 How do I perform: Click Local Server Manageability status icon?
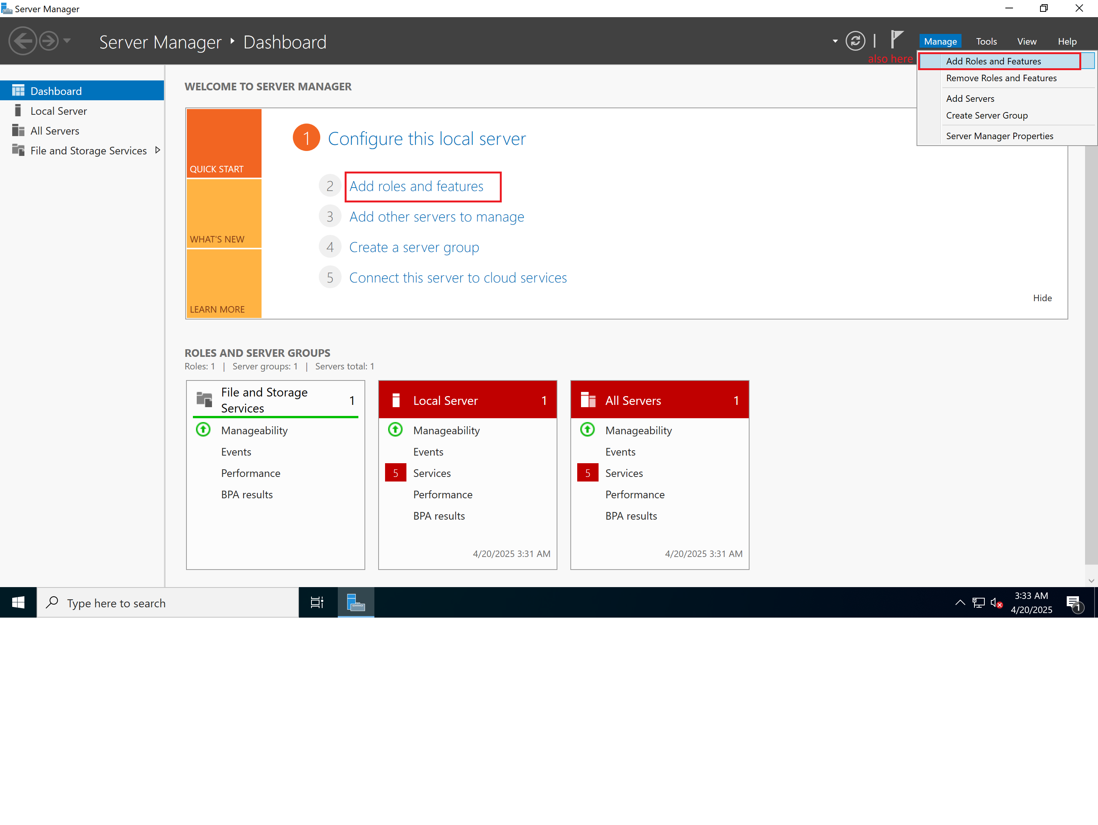pos(395,429)
